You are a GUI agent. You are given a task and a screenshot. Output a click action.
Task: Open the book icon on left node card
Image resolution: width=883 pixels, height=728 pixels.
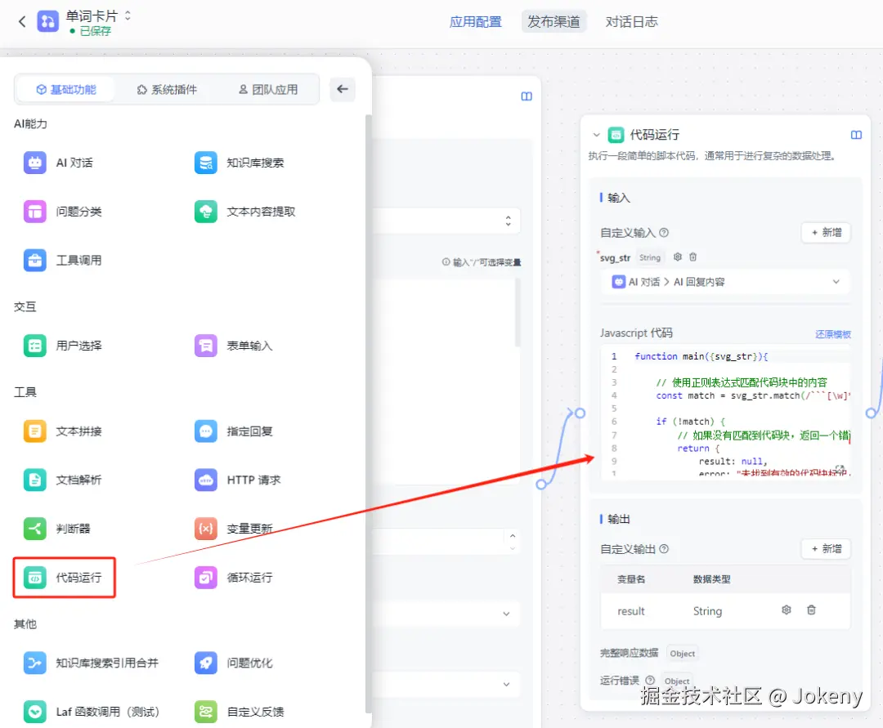(x=527, y=96)
